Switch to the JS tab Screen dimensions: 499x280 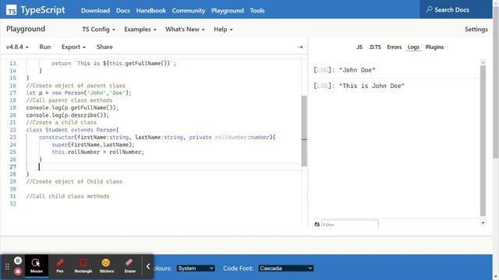click(x=359, y=47)
